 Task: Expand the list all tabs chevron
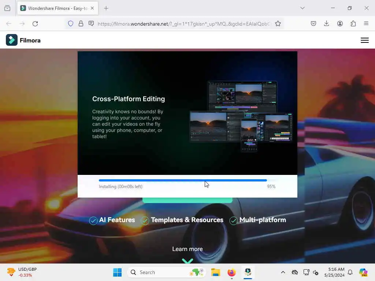coord(302,8)
